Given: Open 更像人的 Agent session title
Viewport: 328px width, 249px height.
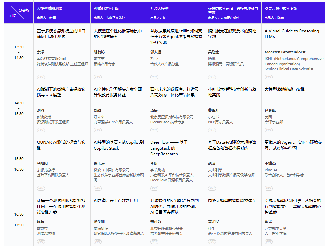Looking at the screenshot, I should (293, 145).
